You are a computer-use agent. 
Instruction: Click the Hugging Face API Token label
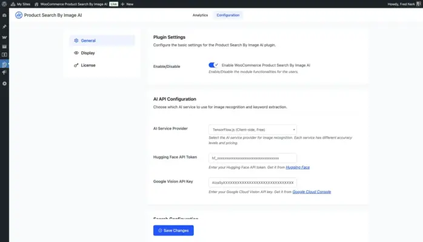(x=175, y=157)
